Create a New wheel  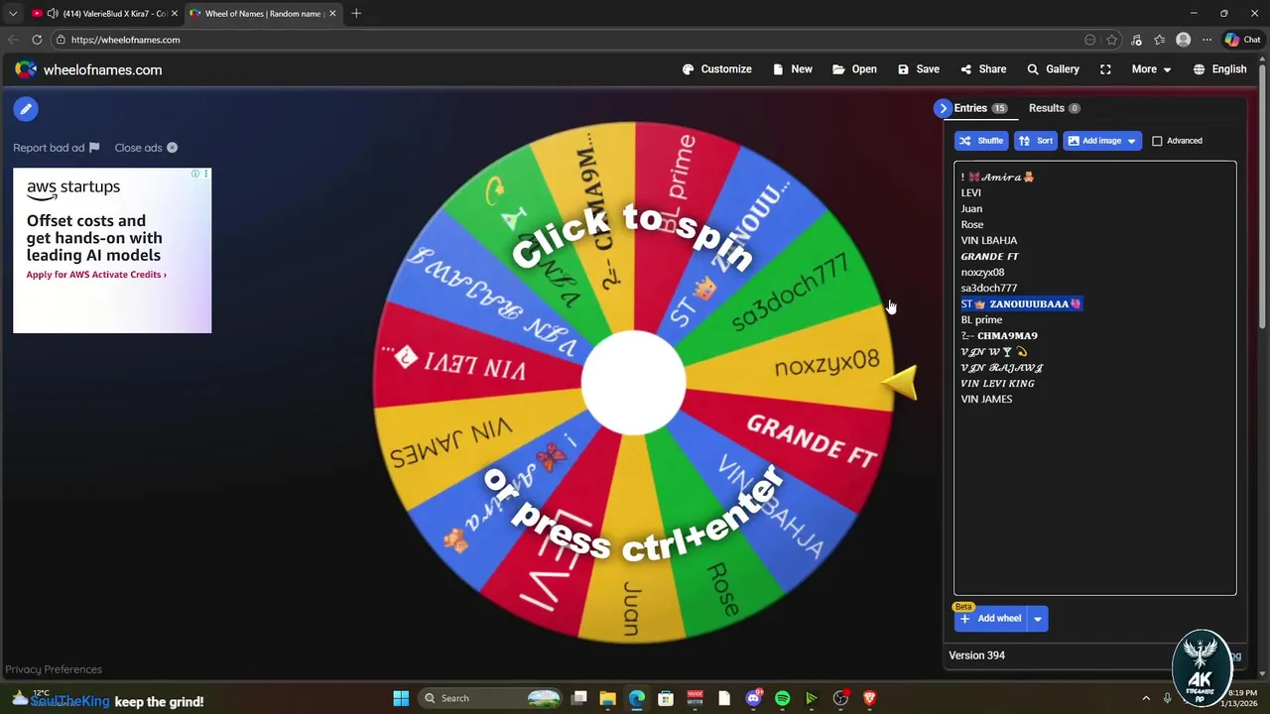tap(792, 69)
